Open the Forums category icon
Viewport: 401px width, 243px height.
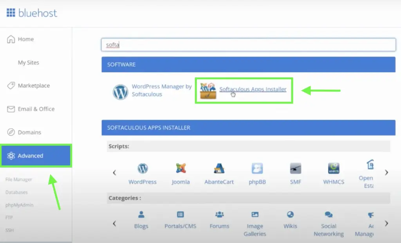tap(219, 214)
